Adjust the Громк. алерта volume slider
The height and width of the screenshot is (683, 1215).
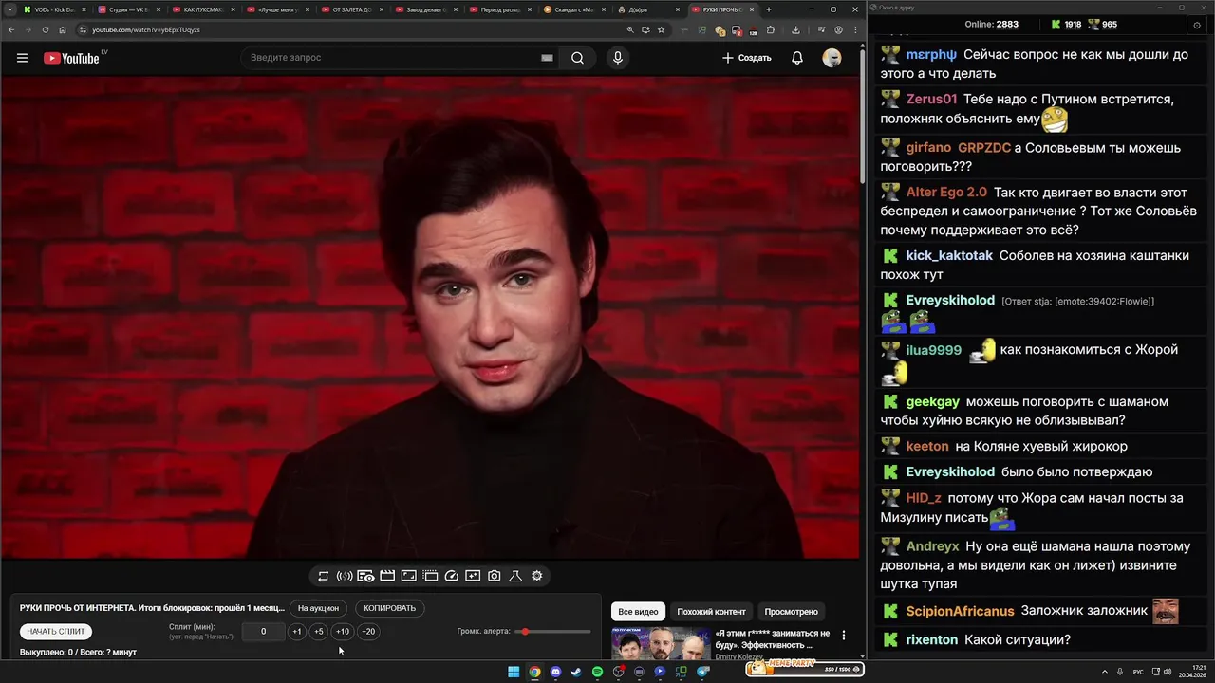(x=552, y=632)
